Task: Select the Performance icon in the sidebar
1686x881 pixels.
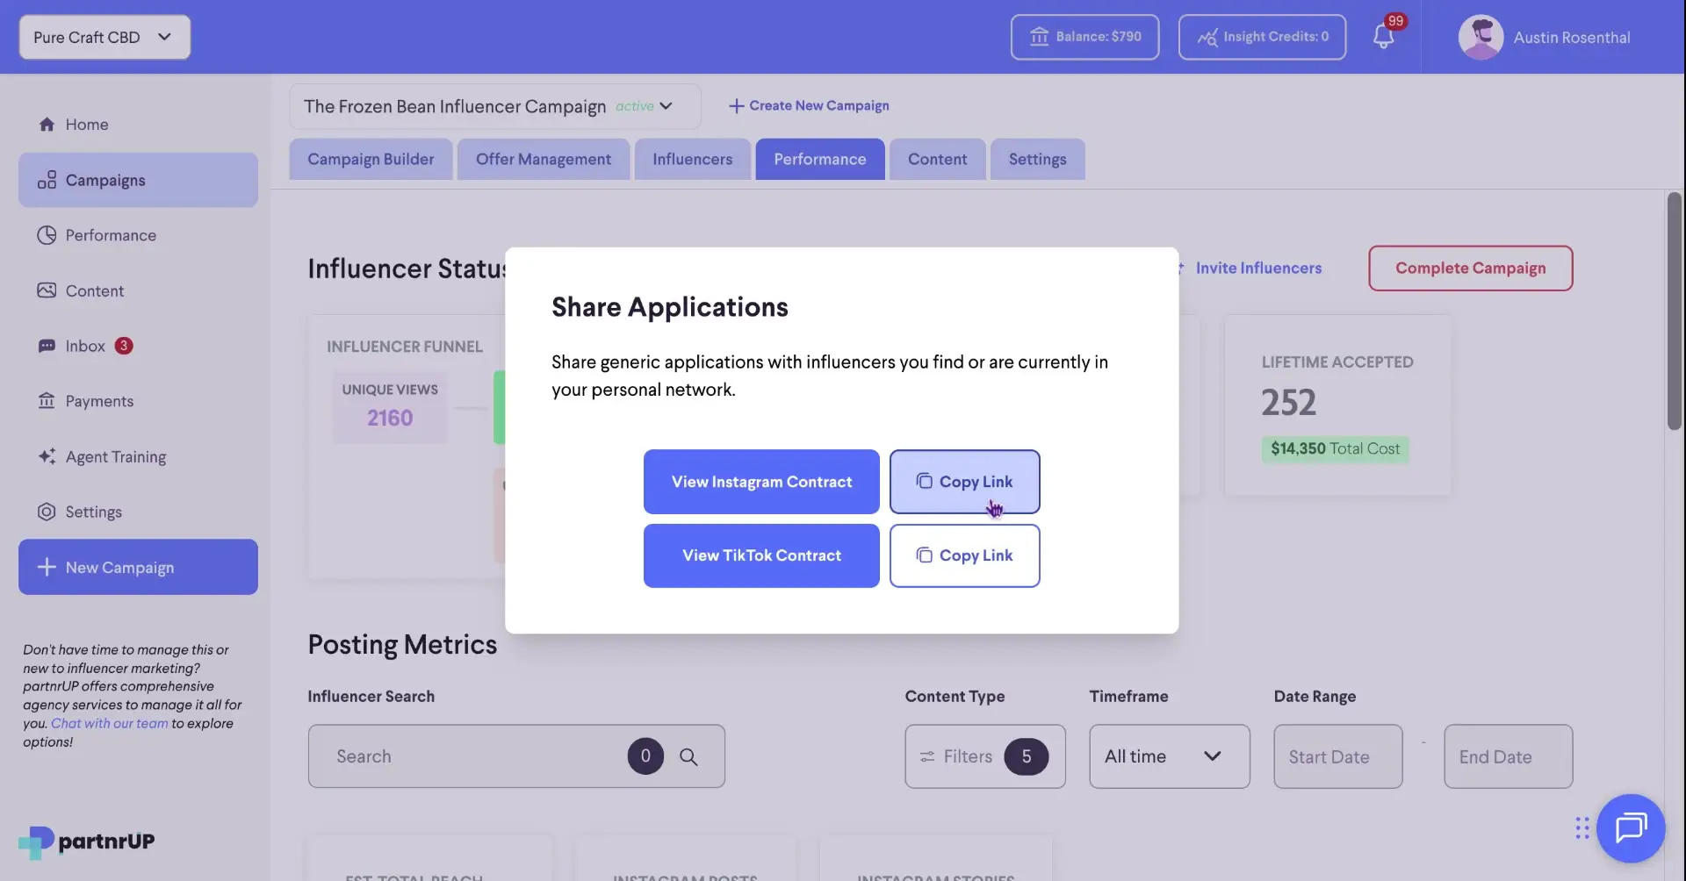Action: 47,234
